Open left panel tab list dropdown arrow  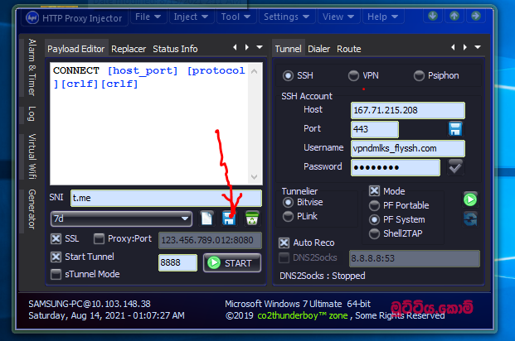[260, 47]
